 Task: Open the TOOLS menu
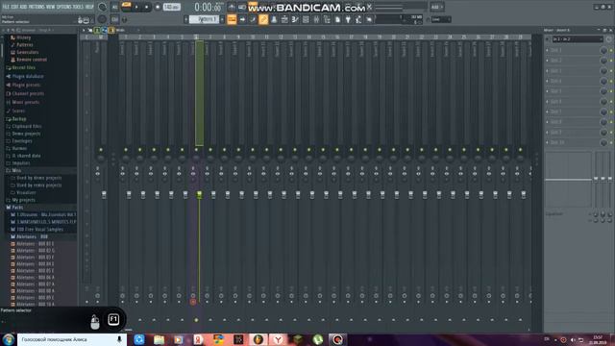click(x=79, y=7)
